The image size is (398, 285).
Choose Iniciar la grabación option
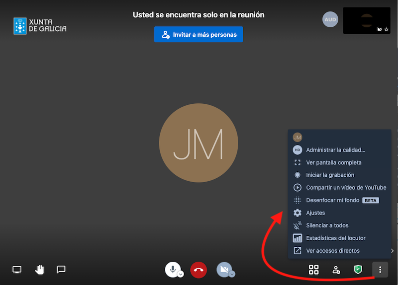[x=330, y=175]
